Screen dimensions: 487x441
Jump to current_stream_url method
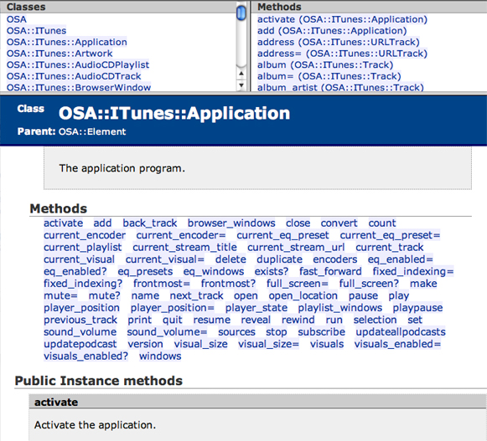tap(296, 248)
